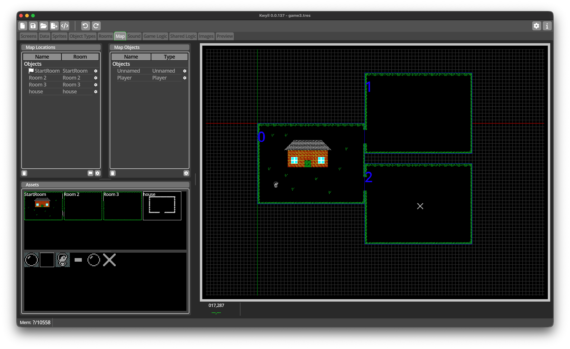Delete selected map location with trash icon

(25, 173)
